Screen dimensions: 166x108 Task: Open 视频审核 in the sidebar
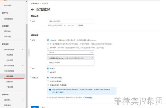point(8,31)
